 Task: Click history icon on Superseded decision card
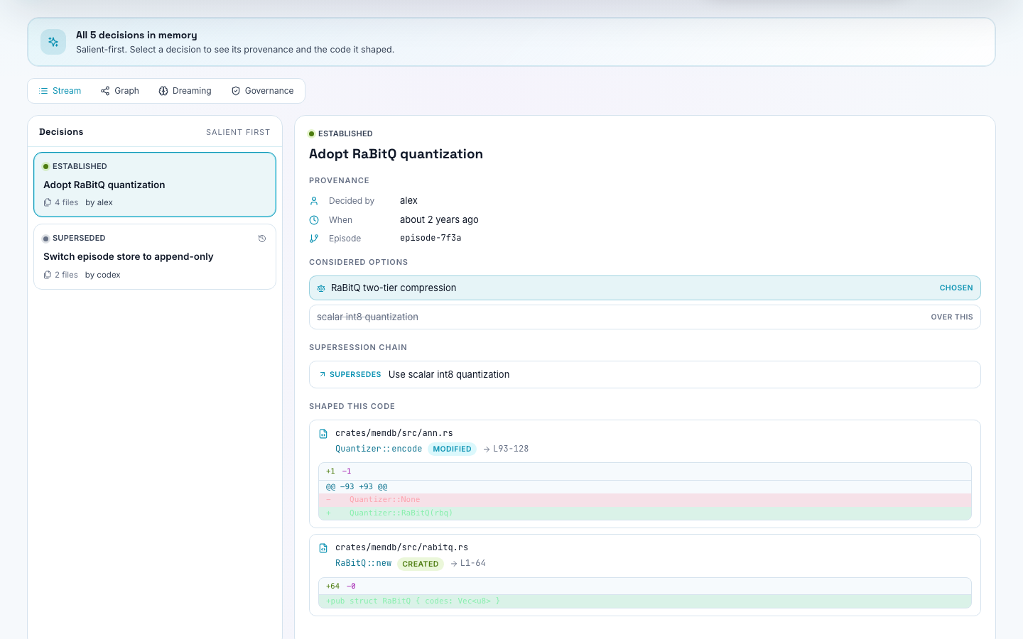262,239
